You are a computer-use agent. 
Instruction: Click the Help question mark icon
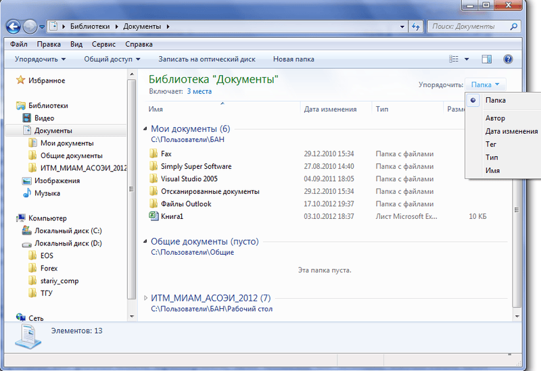[508, 59]
